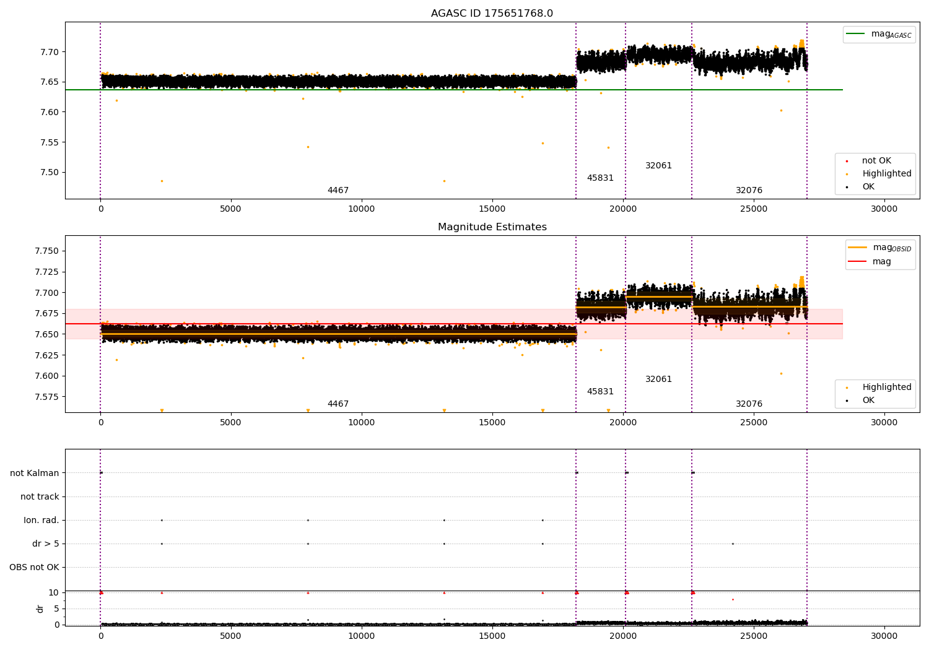The height and width of the screenshot is (650, 929).
Task: Click the 'Magnitude Estimates' plot title
Action: pos(492,227)
